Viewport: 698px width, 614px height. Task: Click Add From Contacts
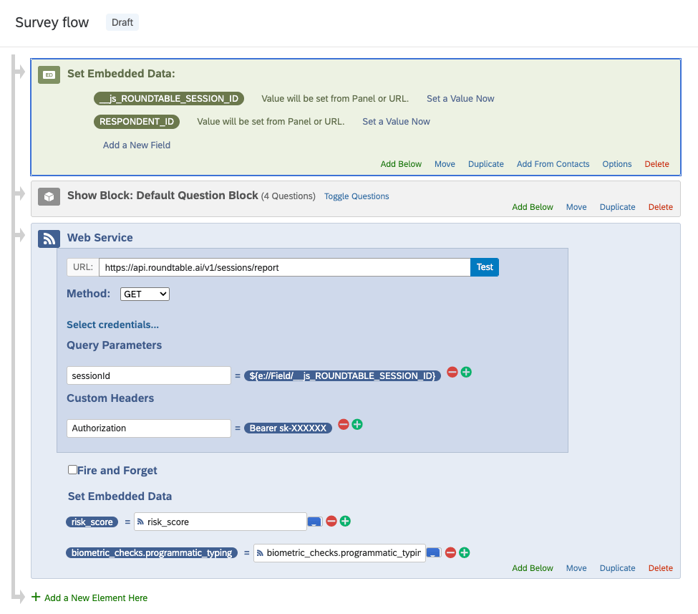[x=553, y=164]
